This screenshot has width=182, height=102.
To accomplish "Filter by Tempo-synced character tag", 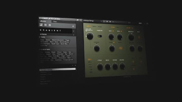I will tap(68, 60).
